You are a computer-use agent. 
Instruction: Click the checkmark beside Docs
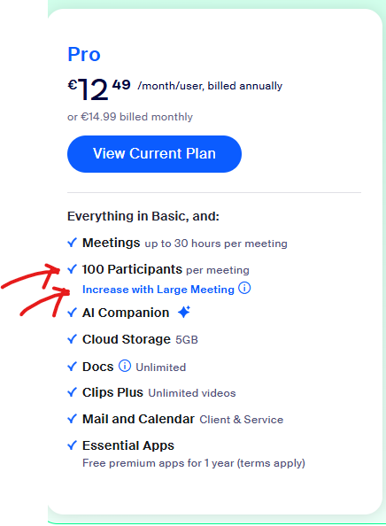click(72, 366)
